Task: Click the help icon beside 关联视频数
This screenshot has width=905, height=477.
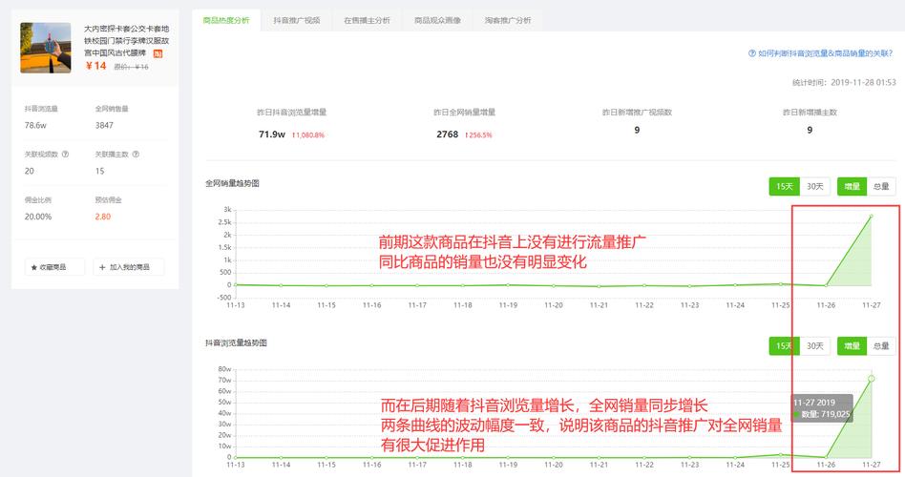Action: 65,154
